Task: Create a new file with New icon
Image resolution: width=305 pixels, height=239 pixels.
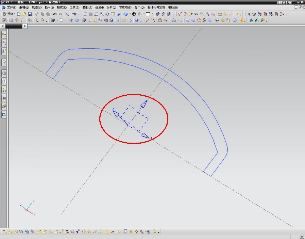Action: click(x=19, y=14)
